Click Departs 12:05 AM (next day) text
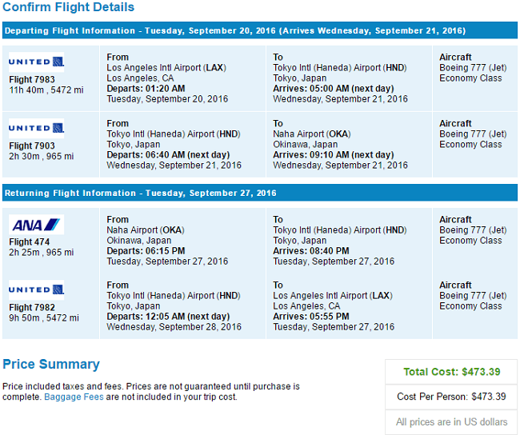This screenshot has width=520, height=435. 168,317
